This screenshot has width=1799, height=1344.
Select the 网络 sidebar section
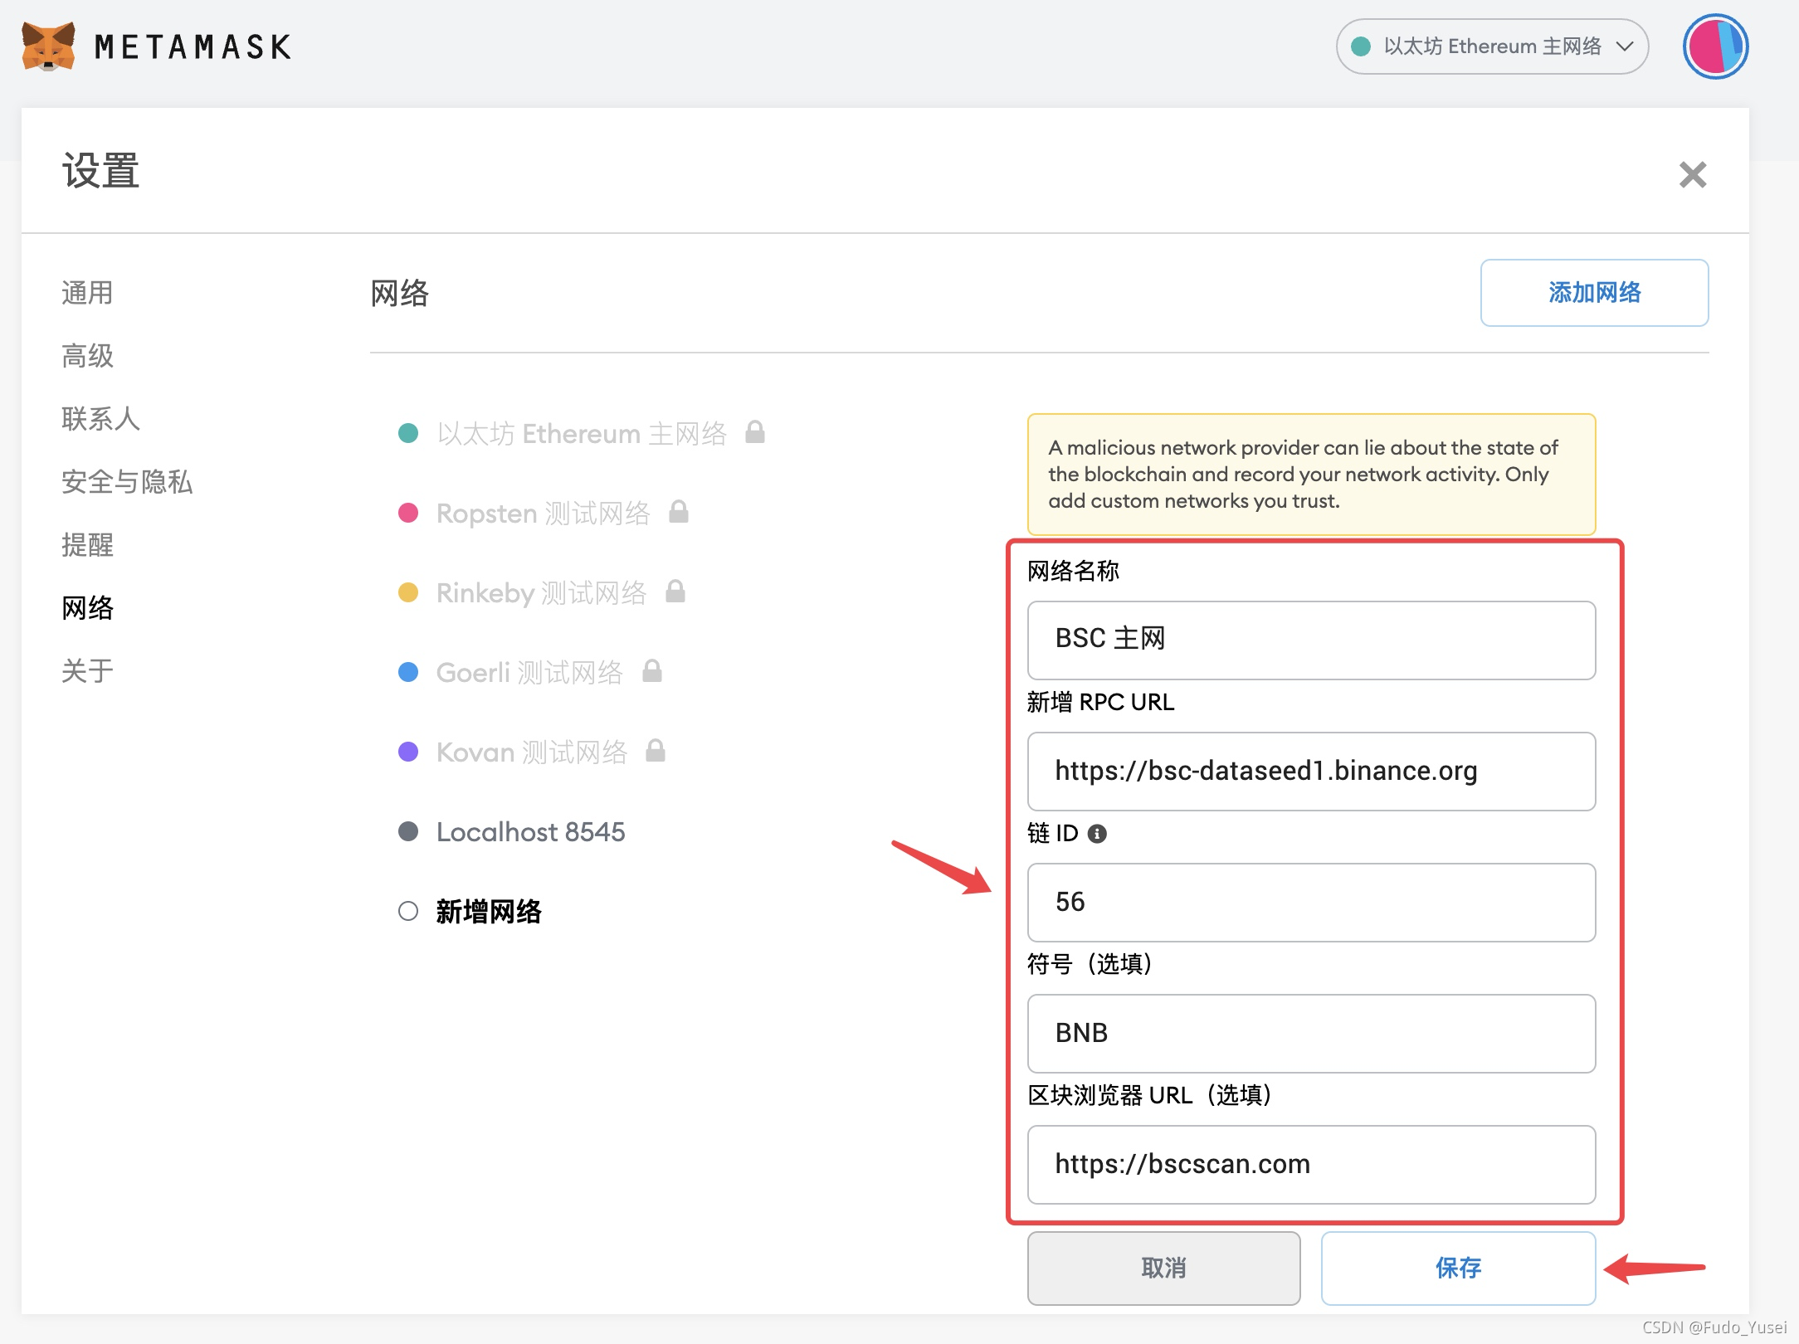tap(87, 608)
